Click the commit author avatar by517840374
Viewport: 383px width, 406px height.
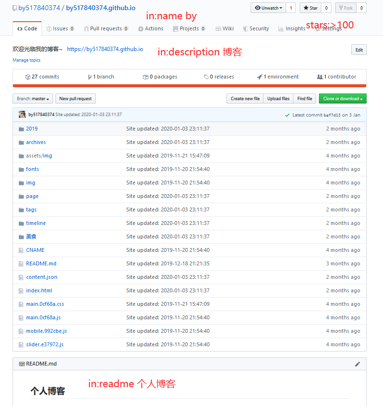(22, 115)
